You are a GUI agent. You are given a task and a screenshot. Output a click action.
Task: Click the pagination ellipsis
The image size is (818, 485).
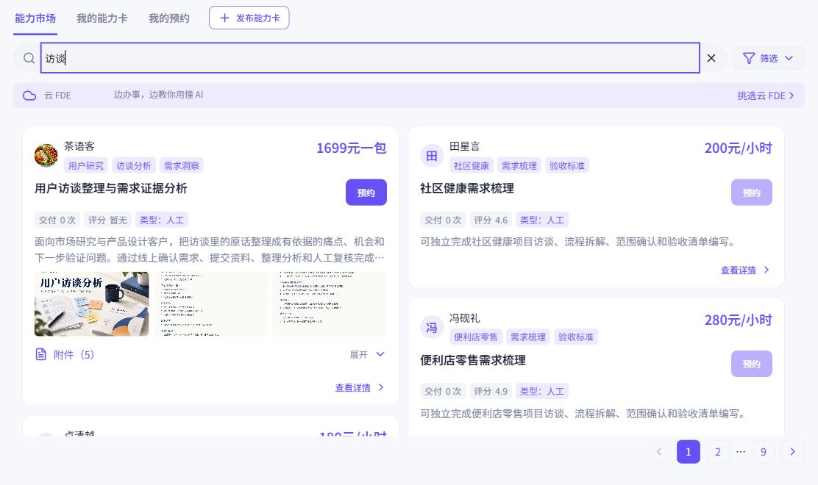coord(741,452)
